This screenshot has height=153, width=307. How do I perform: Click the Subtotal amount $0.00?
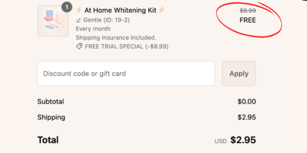click(x=247, y=102)
